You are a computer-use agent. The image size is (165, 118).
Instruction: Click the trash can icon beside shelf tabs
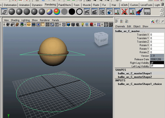click(x=163, y=4)
